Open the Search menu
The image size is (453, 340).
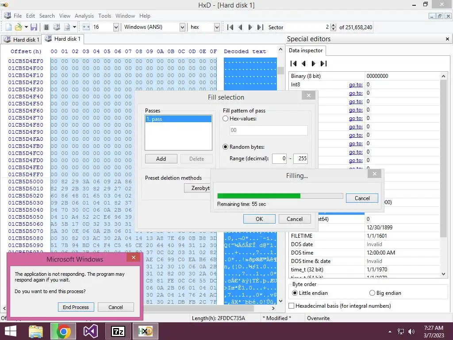click(x=47, y=16)
